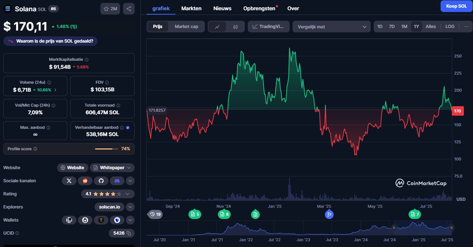Viewport: 473px width, 247px height.
Task: Click the blue flag marker near Mar '25
Action: click(x=329, y=214)
